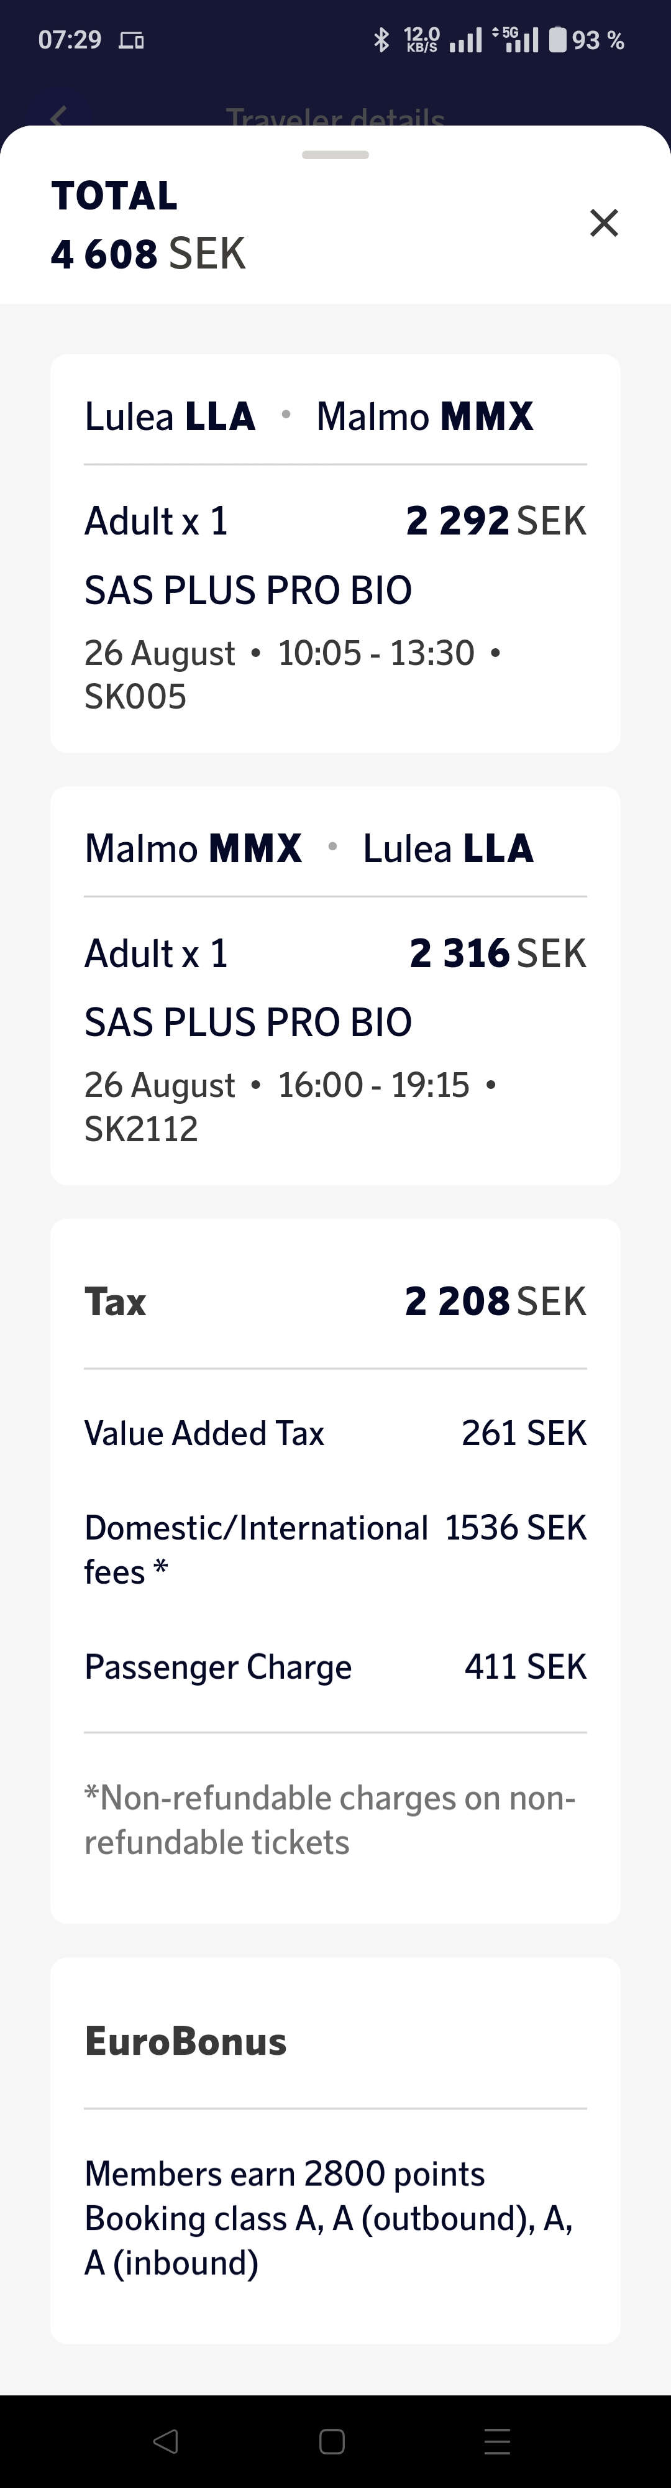The width and height of the screenshot is (671, 2488).
Task: Tap the outbound fare 2 292 SEK
Action: [x=495, y=521]
